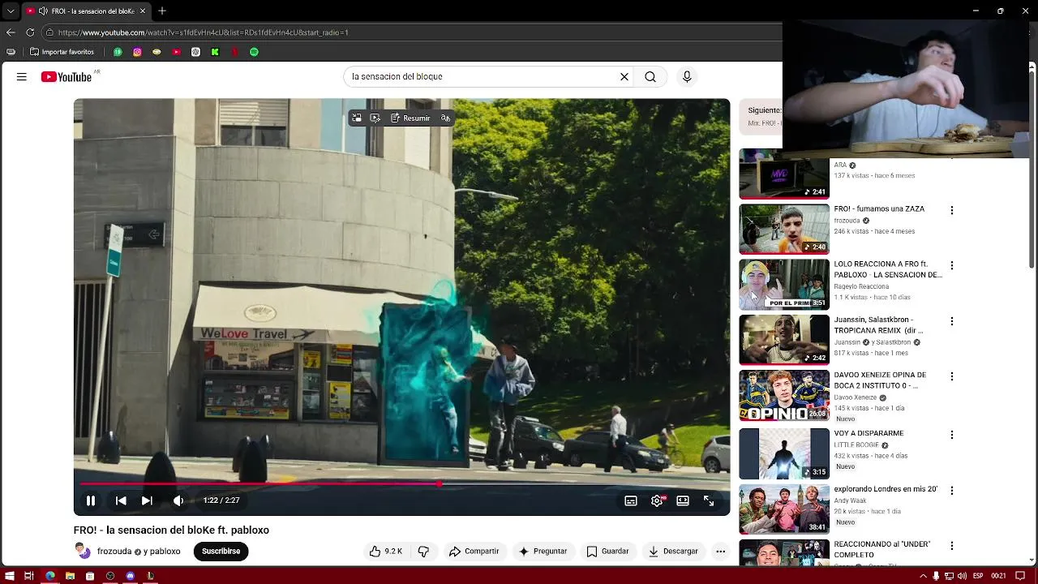This screenshot has width=1038, height=584.
Task: Subscribe with the Suscribirse button
Action: [221, 552]
